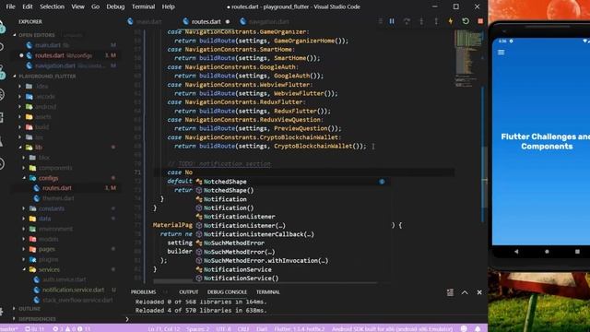
Task: Open the View menu
Action: tap(77, 6)
